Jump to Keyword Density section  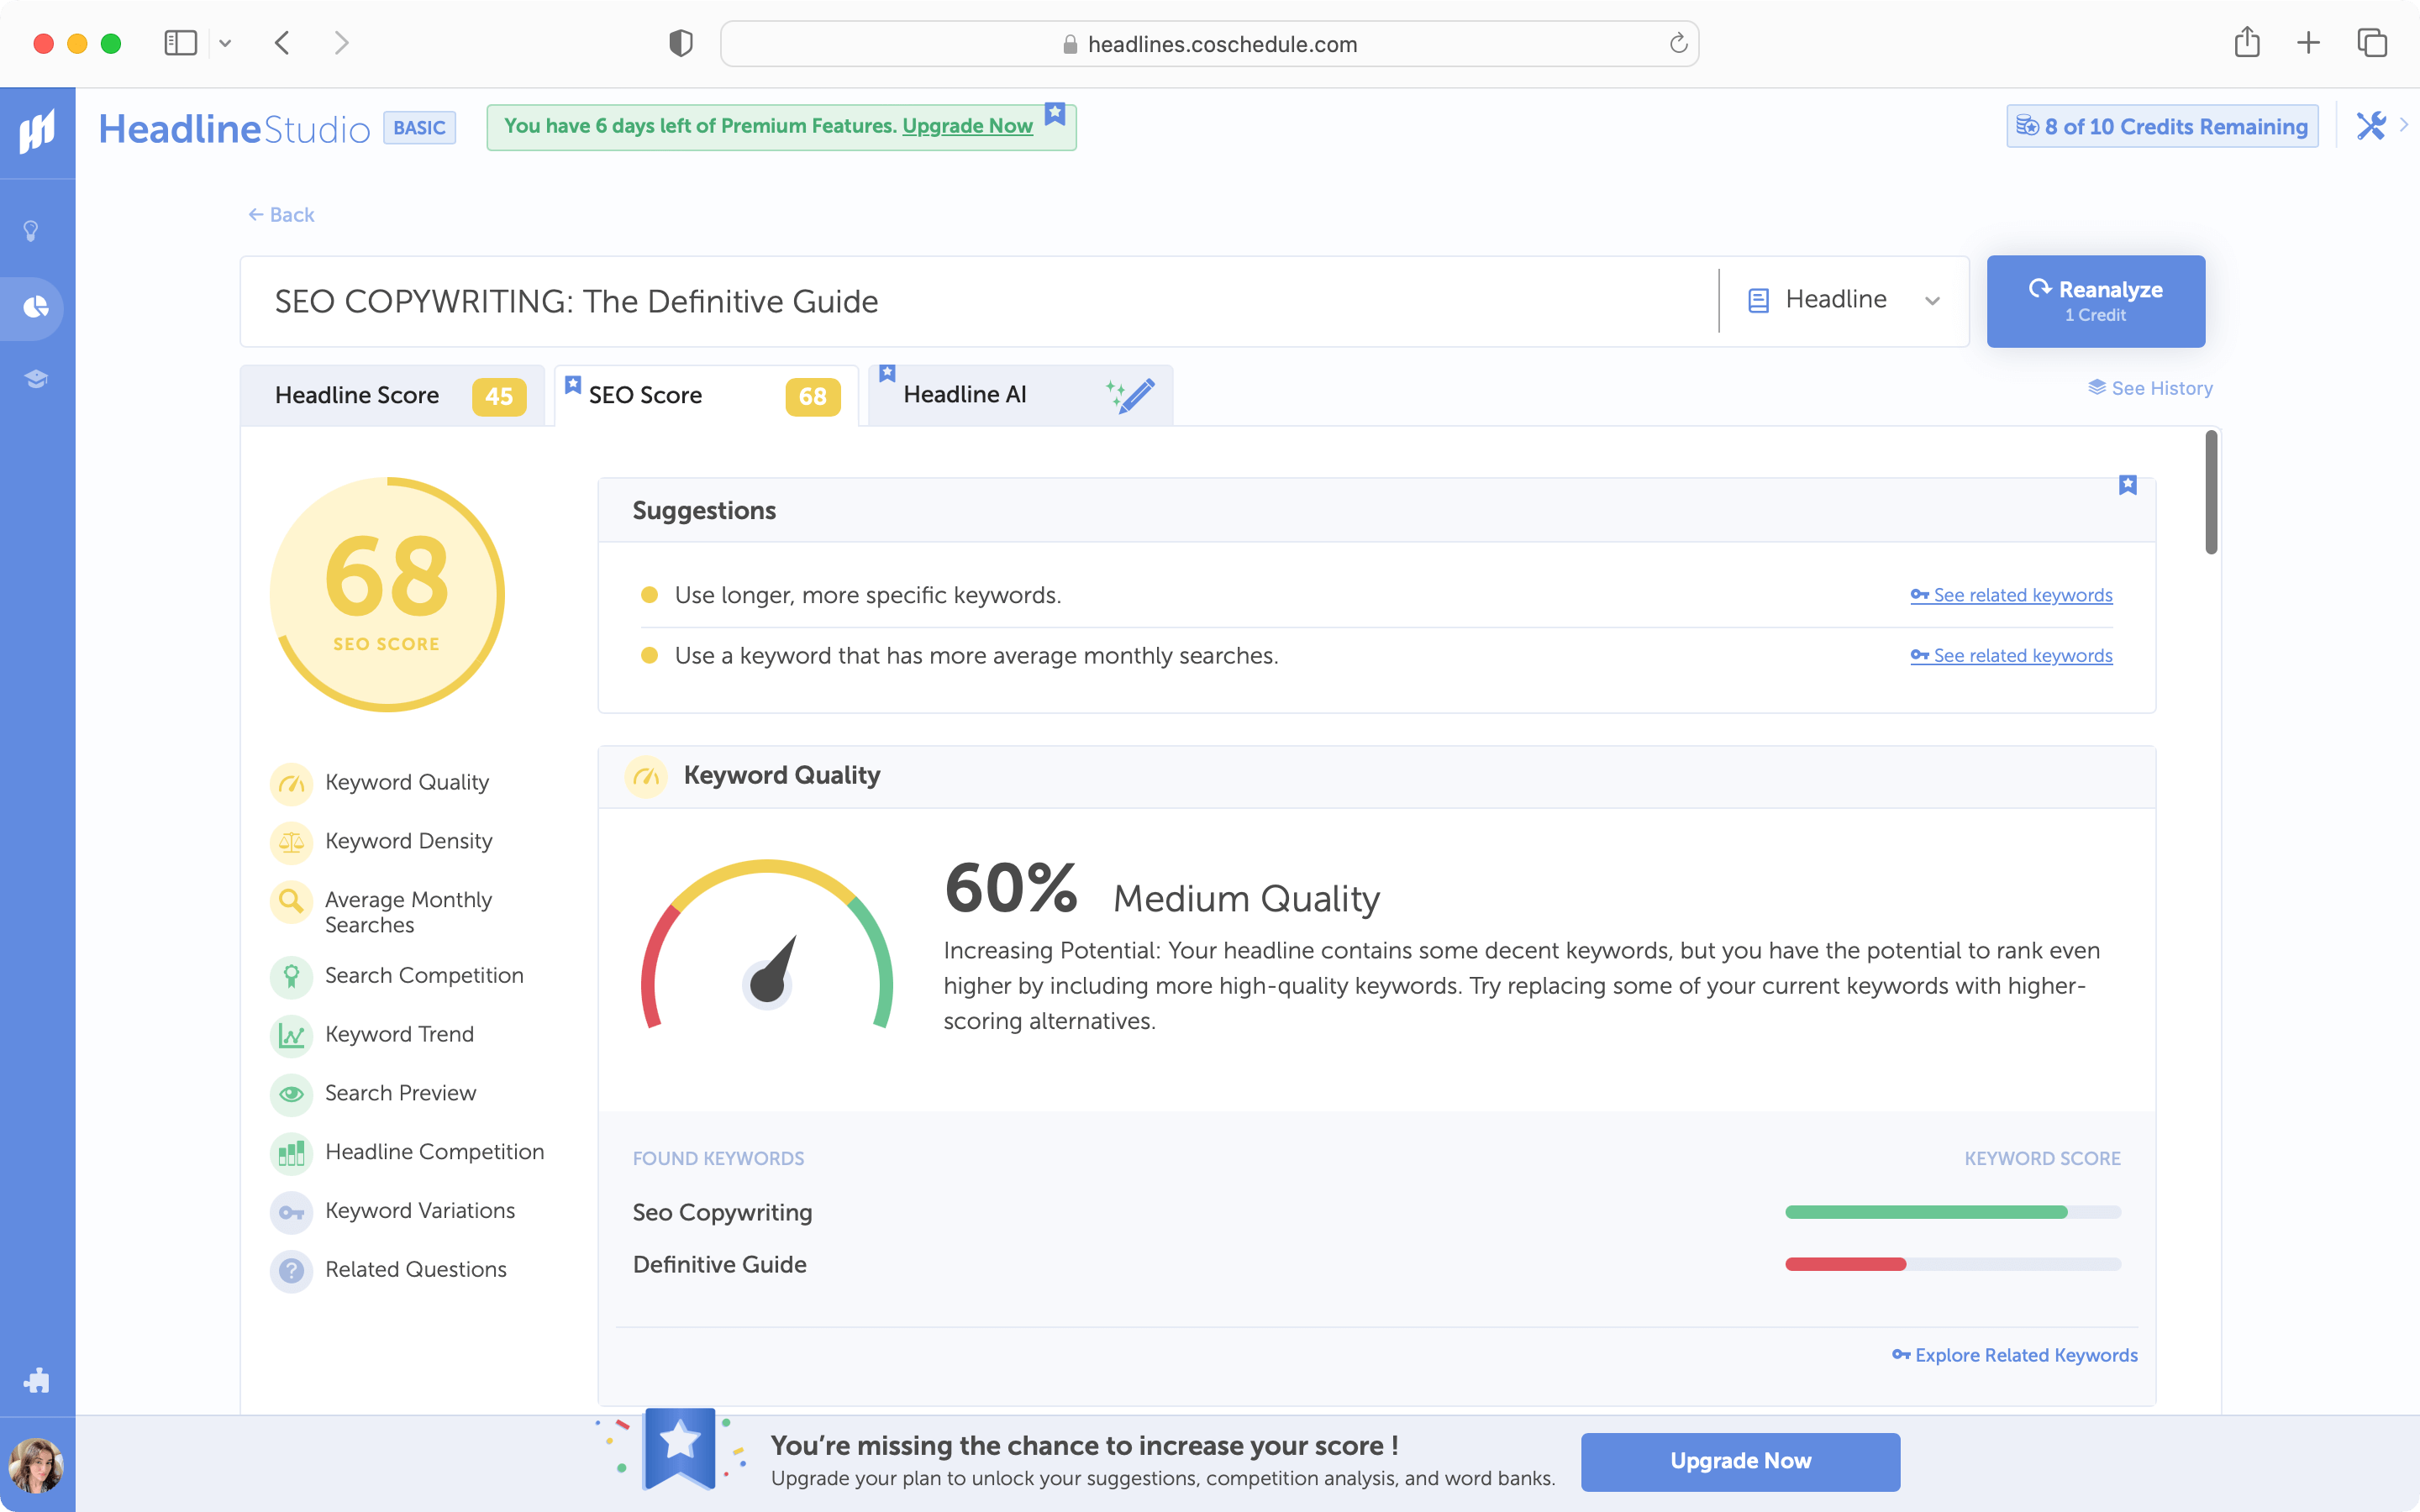(381, 841)
